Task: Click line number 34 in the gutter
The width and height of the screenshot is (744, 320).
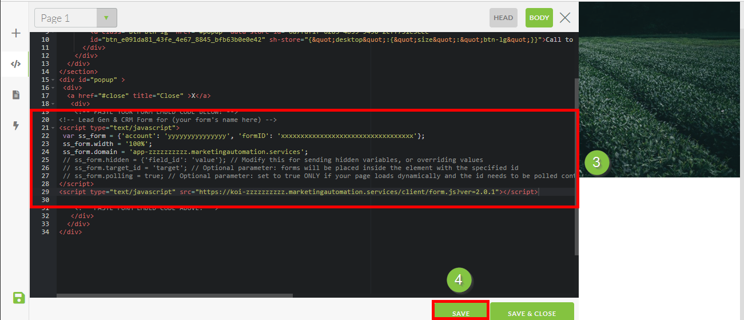Action: [45, 232]
